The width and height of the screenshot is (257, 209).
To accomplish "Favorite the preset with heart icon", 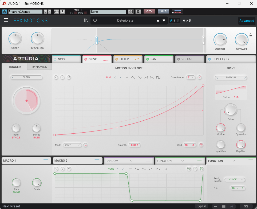I will (95, 21).
